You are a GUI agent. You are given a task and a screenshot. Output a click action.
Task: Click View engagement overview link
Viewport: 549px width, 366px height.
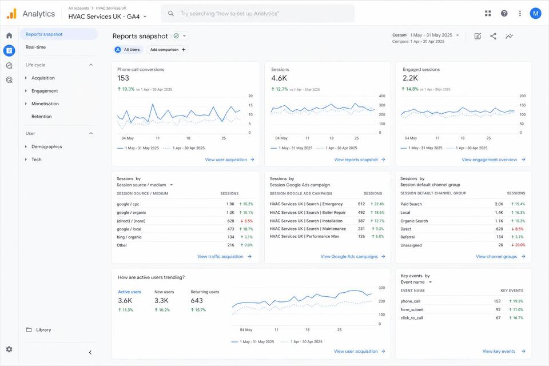(x=494, y=160)
